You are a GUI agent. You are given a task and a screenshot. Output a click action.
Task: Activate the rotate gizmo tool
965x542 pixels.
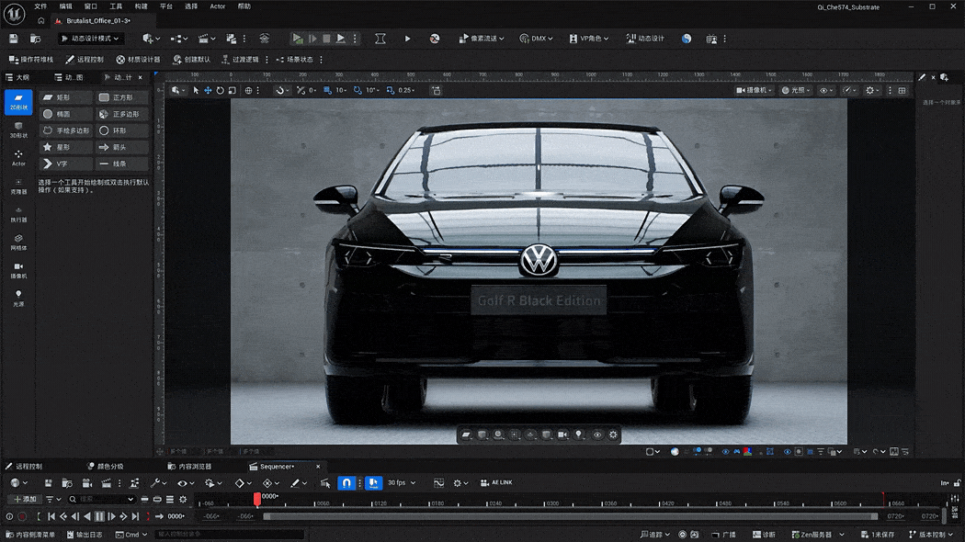click(220, 90)
